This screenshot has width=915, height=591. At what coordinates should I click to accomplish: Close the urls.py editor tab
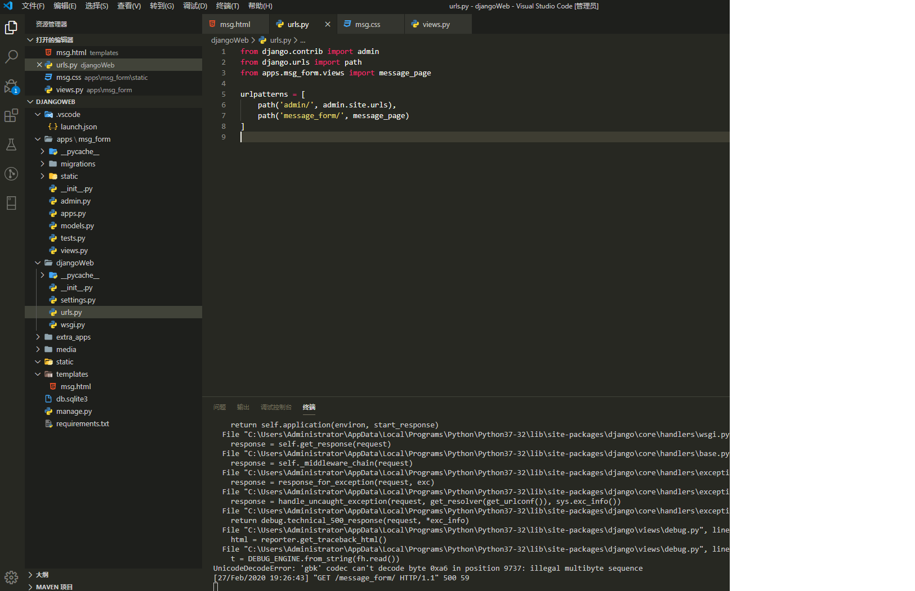click(328, 24)
